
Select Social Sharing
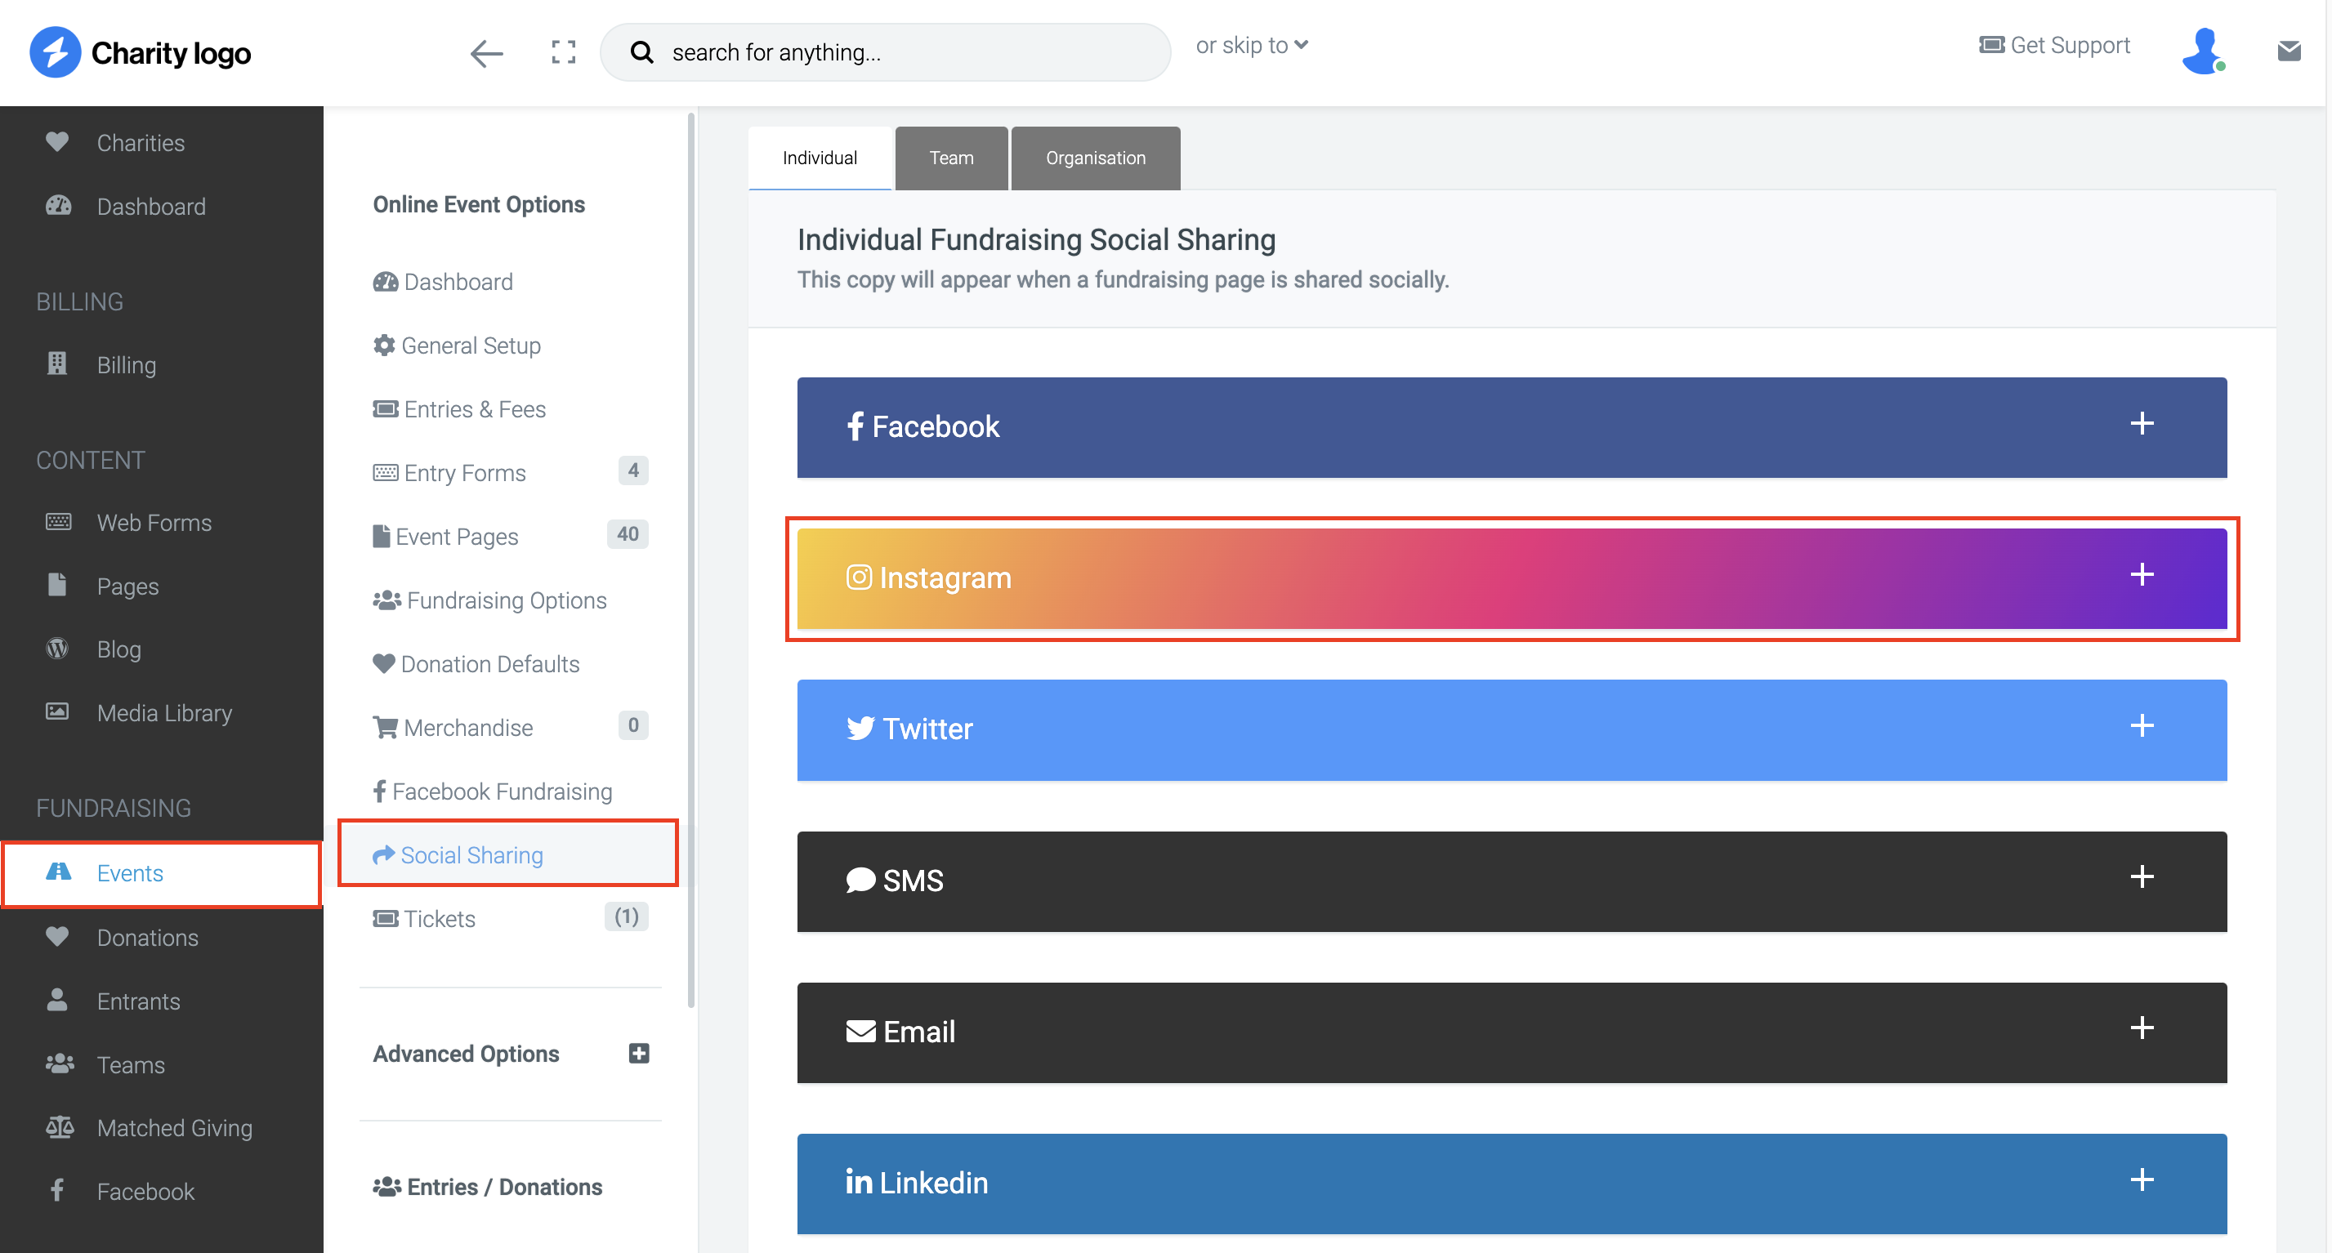pos(508,854)
